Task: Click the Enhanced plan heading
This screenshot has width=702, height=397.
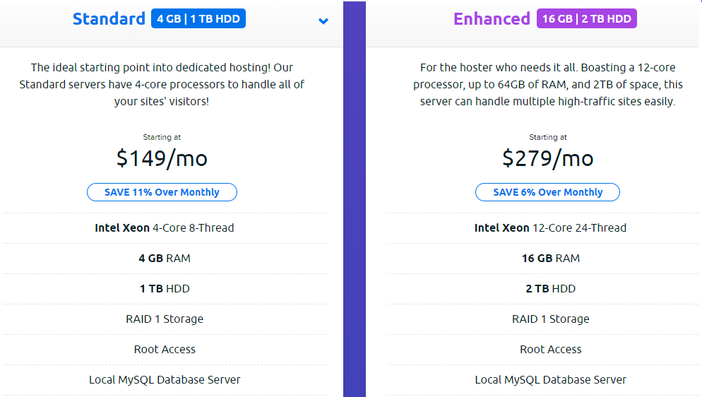Action: coord(492,19)
